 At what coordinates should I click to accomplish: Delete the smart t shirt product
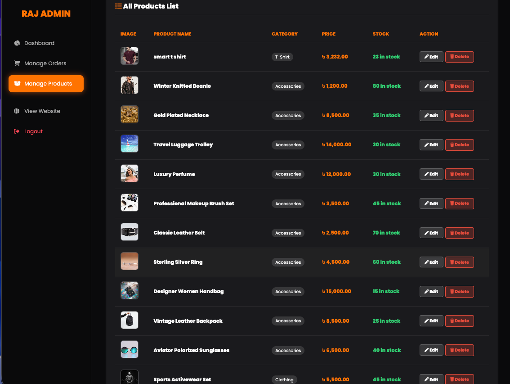459,57
